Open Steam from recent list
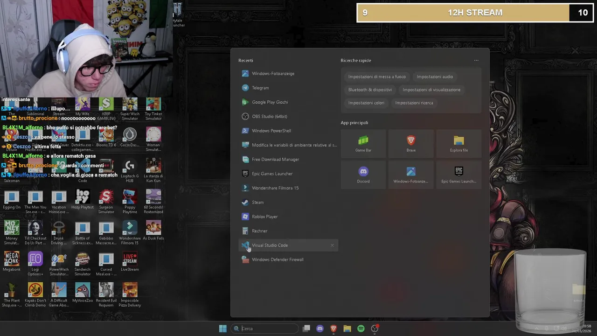 [288, 202]
